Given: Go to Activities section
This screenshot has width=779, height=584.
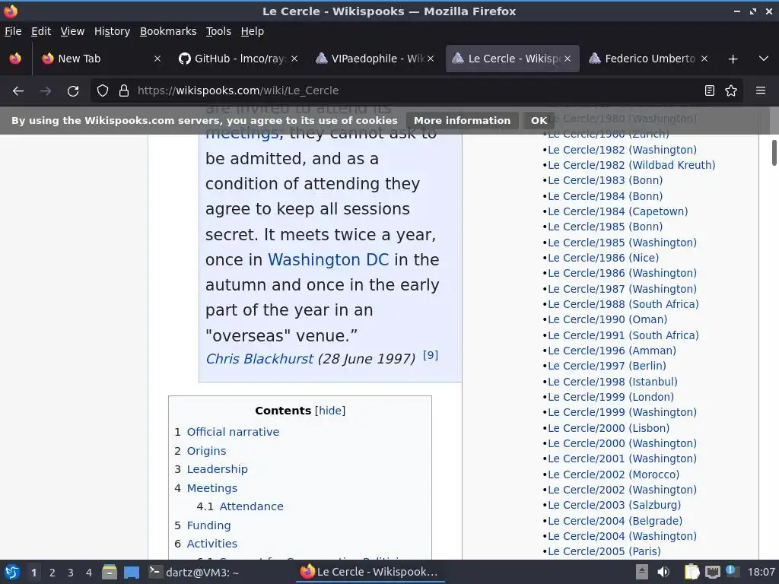Looking at the screenshot, I should (x=212, y=544).
